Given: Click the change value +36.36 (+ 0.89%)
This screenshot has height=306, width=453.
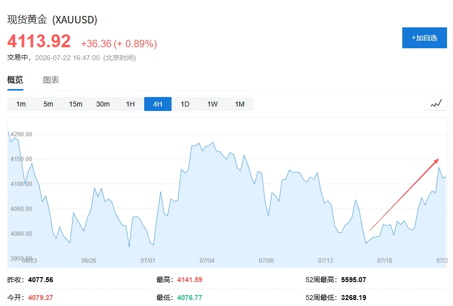Looking at the screenshot, I should pos(119,44).
